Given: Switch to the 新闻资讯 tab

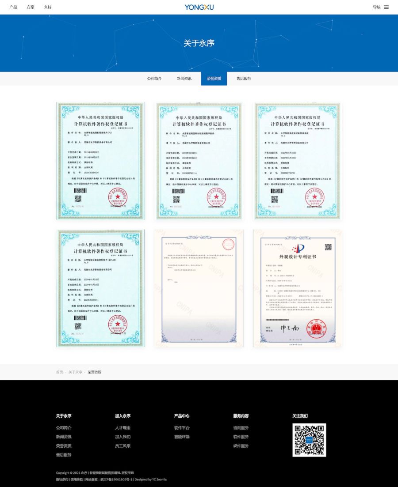Looking at the screenshot, I should (x=184, y=79).
